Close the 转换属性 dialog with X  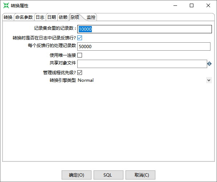coord(208,5)
